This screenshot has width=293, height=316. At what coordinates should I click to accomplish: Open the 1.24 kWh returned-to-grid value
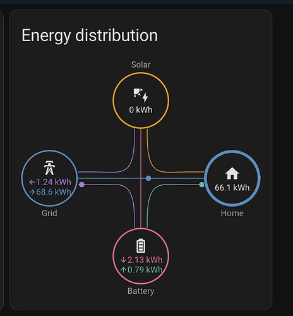click(x=54, y=182)
